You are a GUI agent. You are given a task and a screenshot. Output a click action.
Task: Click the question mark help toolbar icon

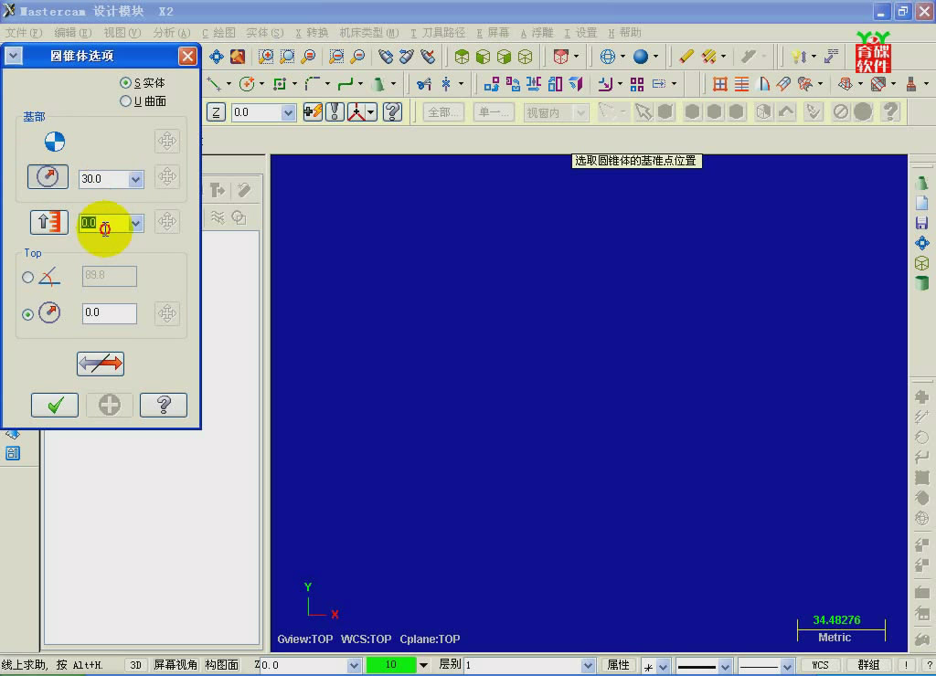pyautogui.click(x=392, y=111)
